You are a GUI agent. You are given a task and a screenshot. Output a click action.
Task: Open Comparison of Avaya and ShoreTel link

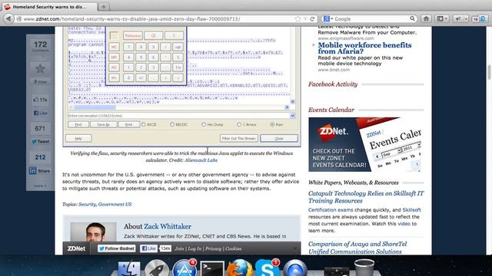357,248
